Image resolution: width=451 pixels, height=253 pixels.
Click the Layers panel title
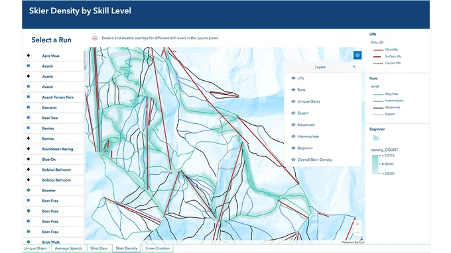(x=320, y=67)
